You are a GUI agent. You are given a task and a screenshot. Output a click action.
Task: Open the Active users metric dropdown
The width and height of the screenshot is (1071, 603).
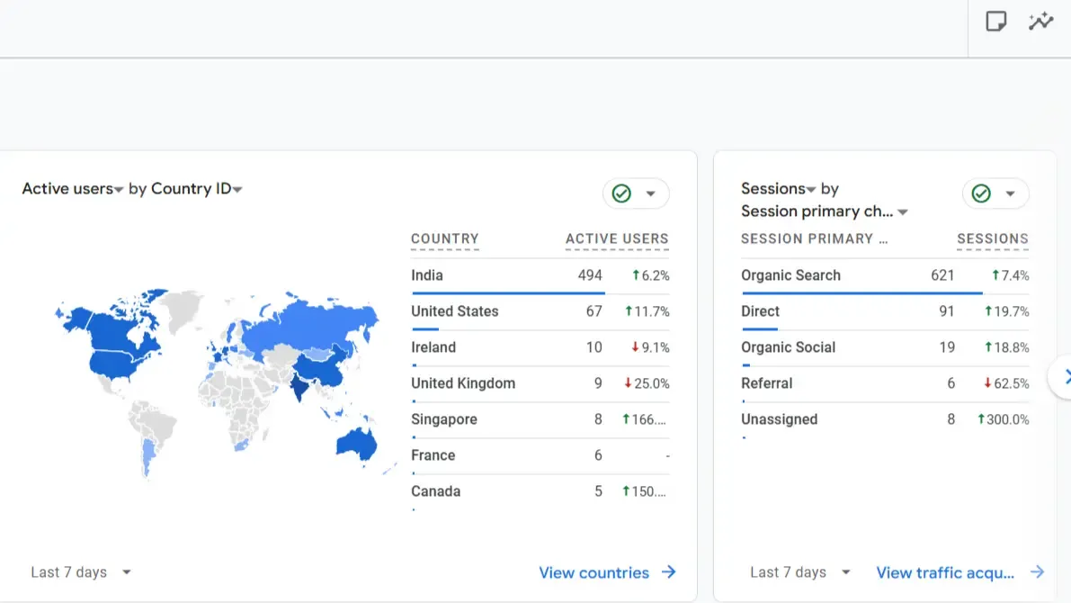tap(118, 189)
